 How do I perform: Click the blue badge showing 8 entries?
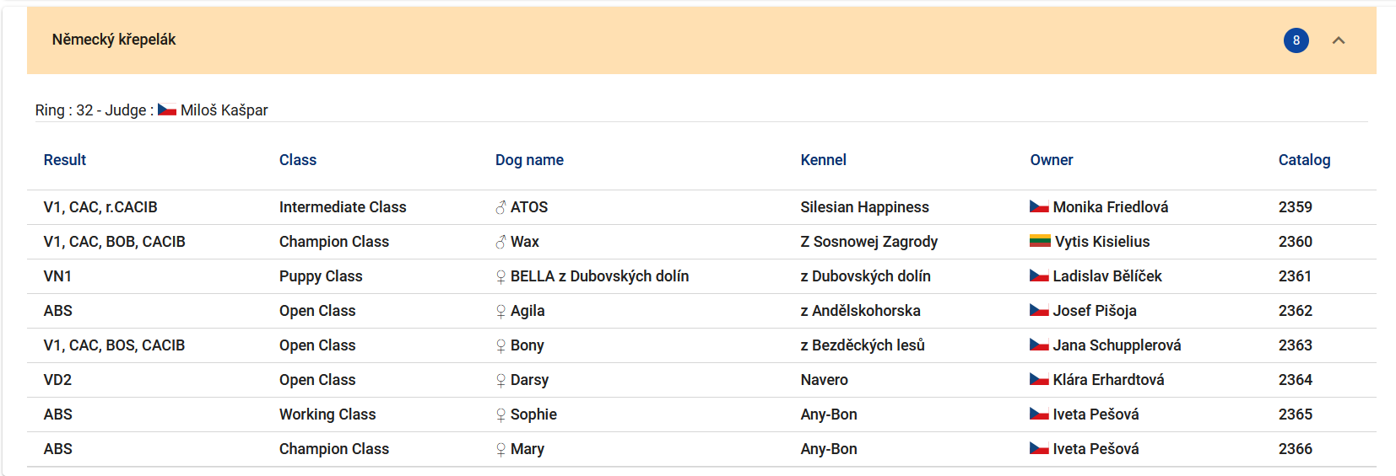point(1296,40)
